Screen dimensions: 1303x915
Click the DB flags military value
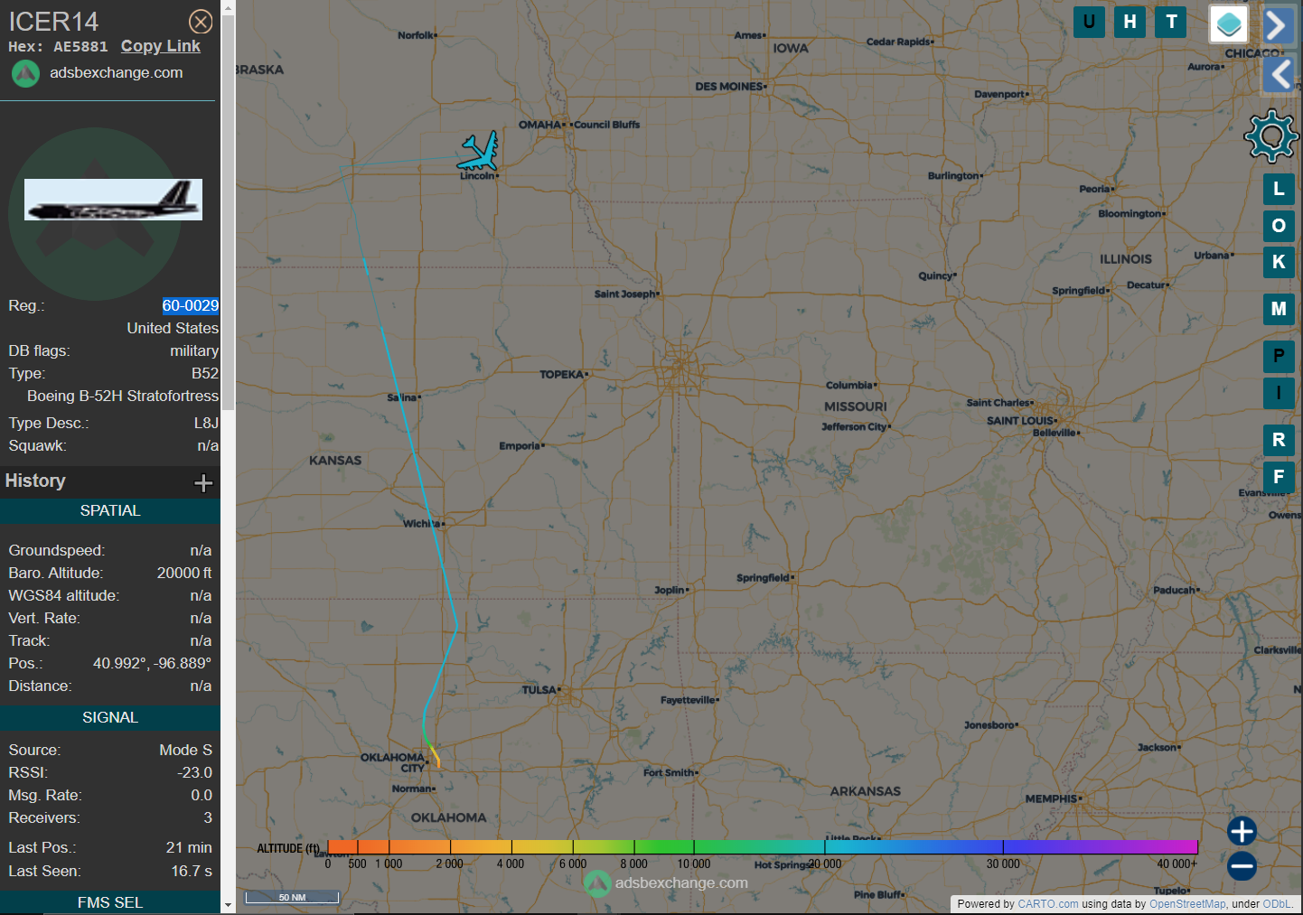[194, 350]
